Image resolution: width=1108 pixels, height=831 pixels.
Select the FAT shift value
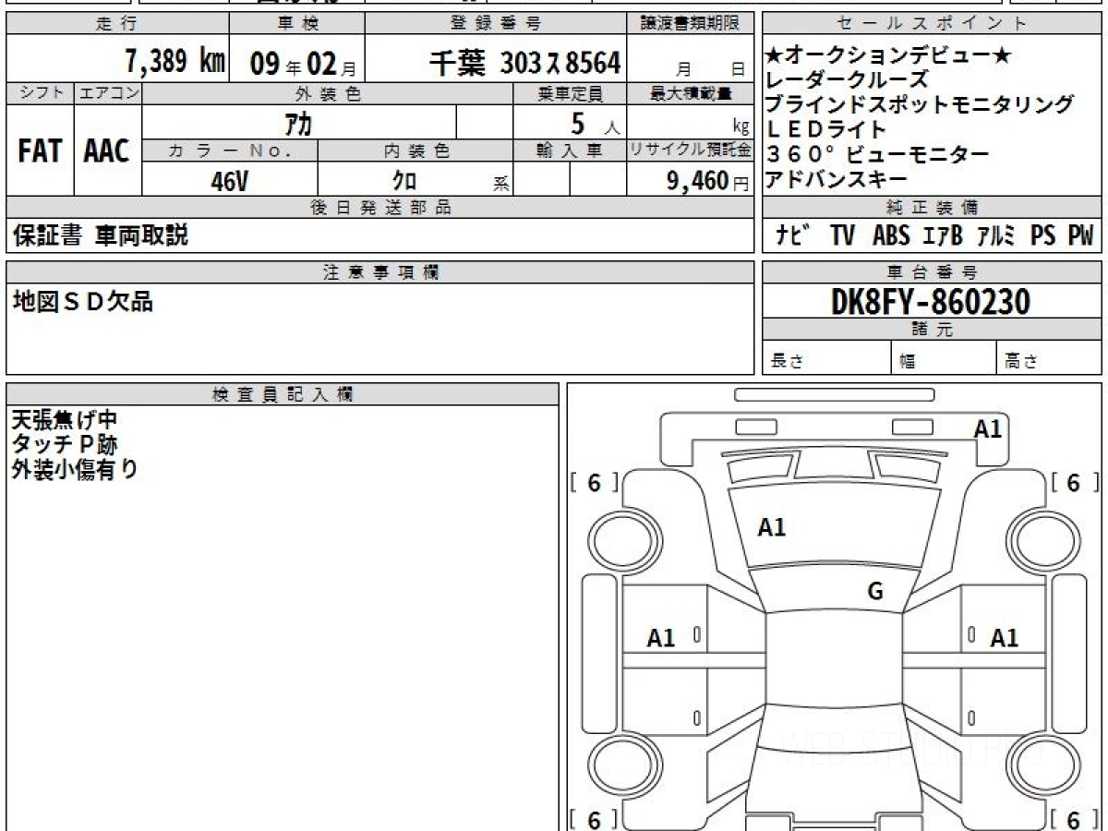point(40,151)
